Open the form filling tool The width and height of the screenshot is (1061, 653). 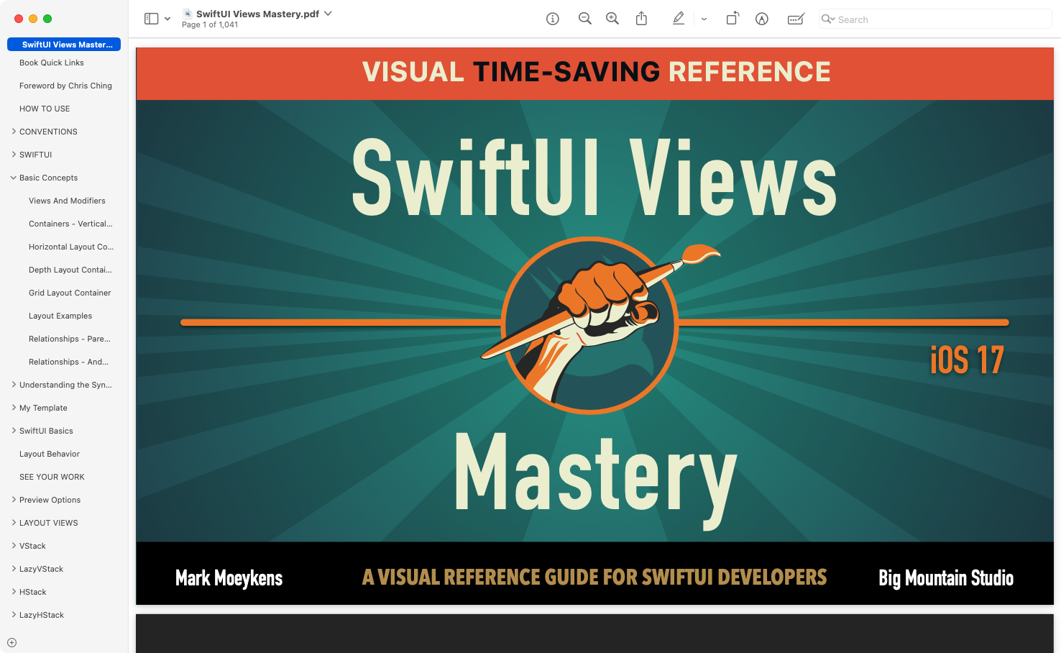tap(795, 19)
